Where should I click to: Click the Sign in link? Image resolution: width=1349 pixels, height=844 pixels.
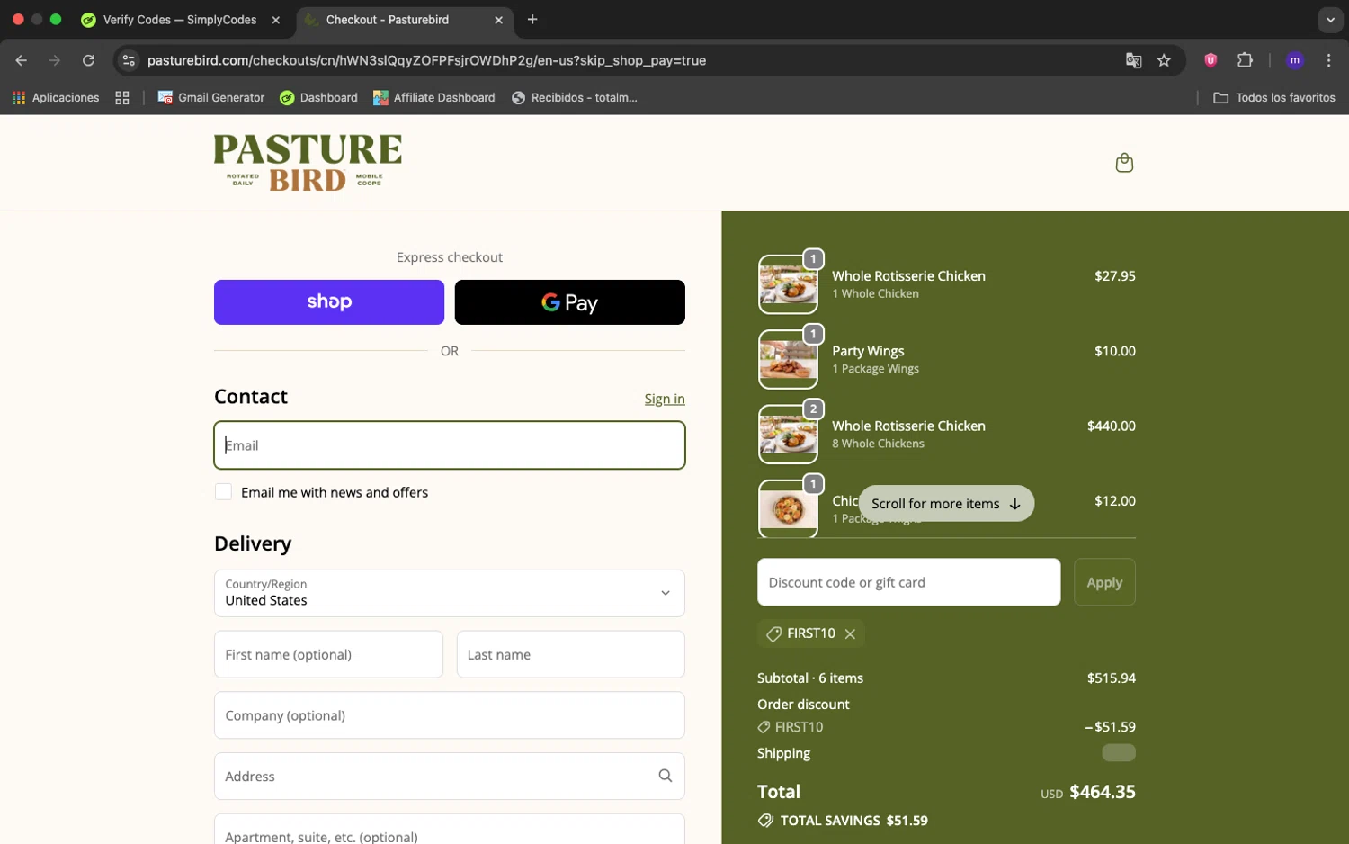coord(665,399)
